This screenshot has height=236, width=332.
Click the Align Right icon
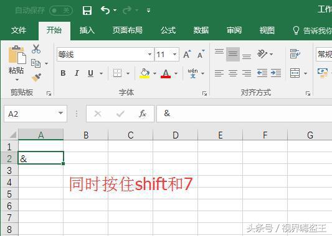[x=247, y=73]
